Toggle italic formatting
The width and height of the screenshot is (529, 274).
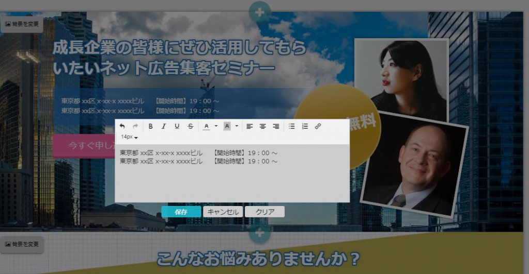[x=164, y=126]
